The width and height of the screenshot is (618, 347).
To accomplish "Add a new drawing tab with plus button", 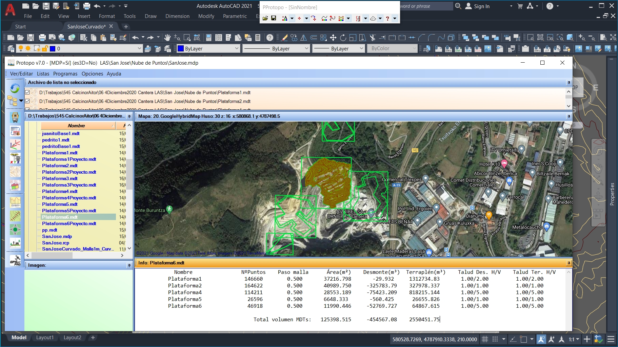I will (126, 26).
